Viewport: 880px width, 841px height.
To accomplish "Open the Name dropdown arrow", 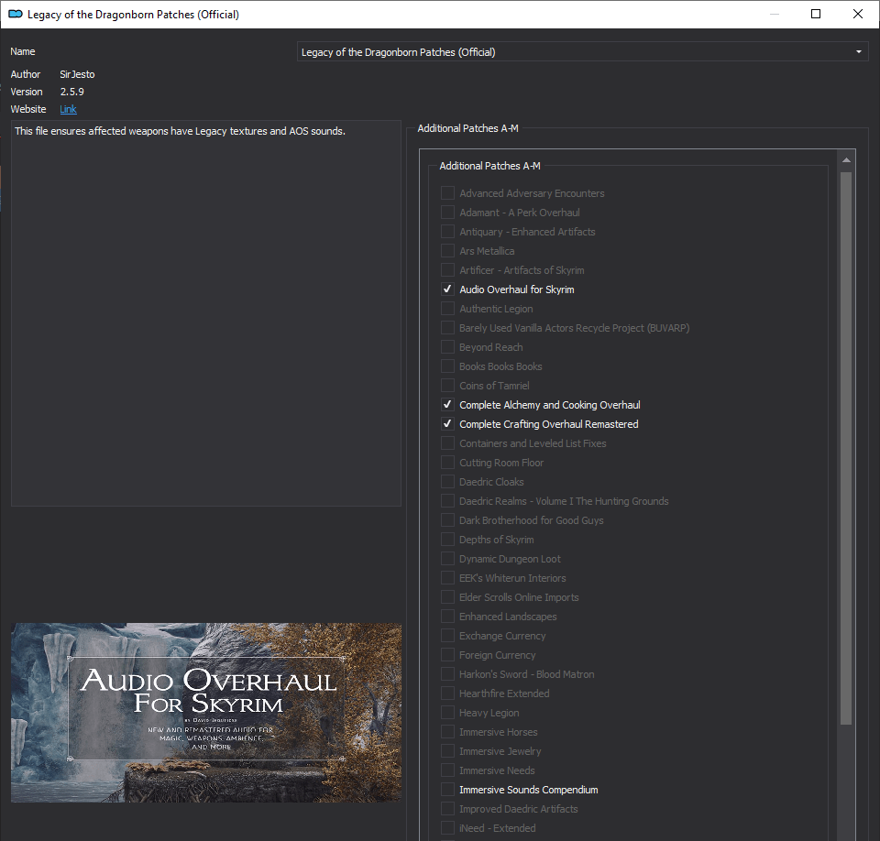I will point(858,51).
